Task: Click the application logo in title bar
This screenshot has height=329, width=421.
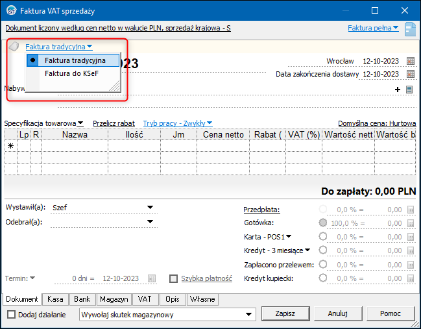Action: 12,10
